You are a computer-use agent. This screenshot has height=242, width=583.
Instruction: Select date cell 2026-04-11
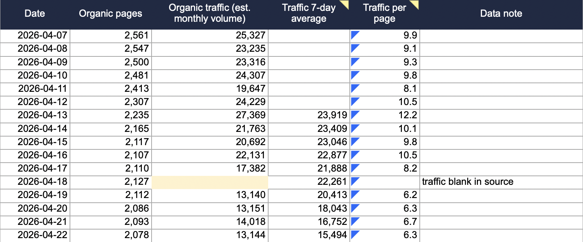[x=35, y=89]
